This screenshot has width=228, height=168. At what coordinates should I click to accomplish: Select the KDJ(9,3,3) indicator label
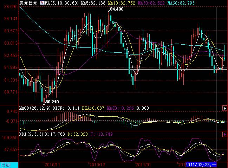31,134
